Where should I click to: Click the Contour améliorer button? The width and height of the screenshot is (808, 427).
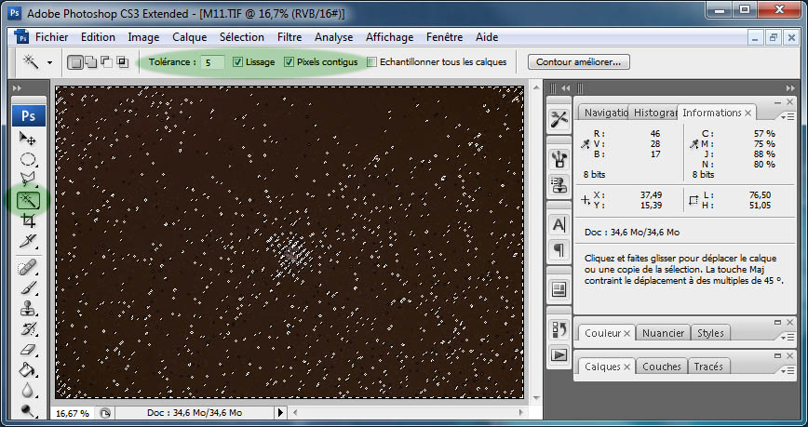click(x=579, y=62)
